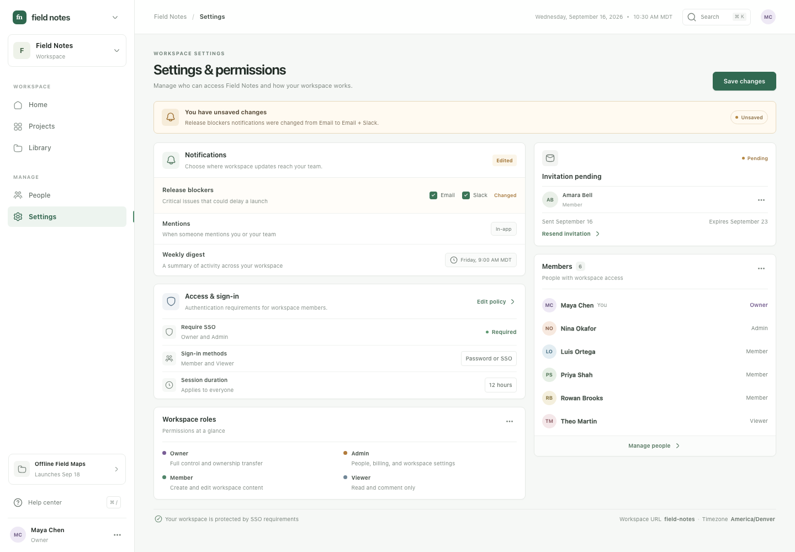The image size is (795, 552).
Task: Click the Required SSO status label
Action: point(501,332)
